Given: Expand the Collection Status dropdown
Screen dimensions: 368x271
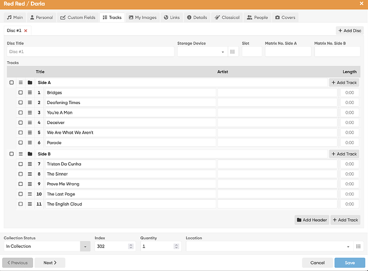Looking at the screenshot, I should pyautogui.click(x=85, y=247).
